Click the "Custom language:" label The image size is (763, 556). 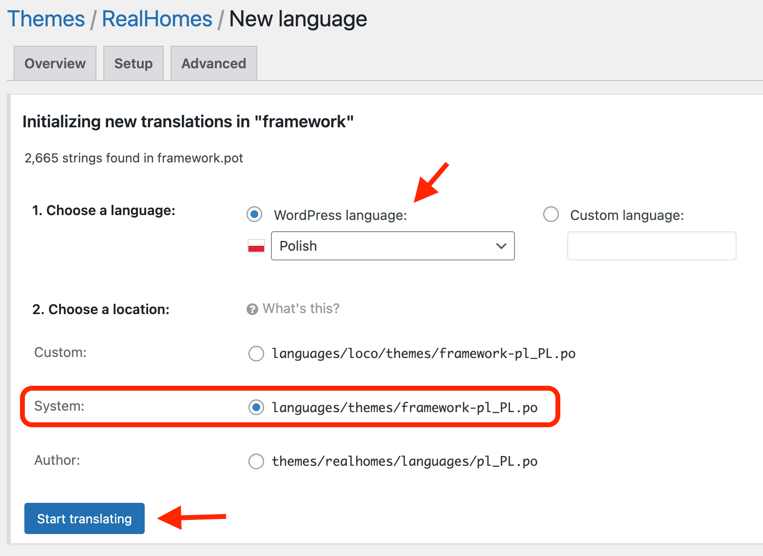[x=627, y=215]
